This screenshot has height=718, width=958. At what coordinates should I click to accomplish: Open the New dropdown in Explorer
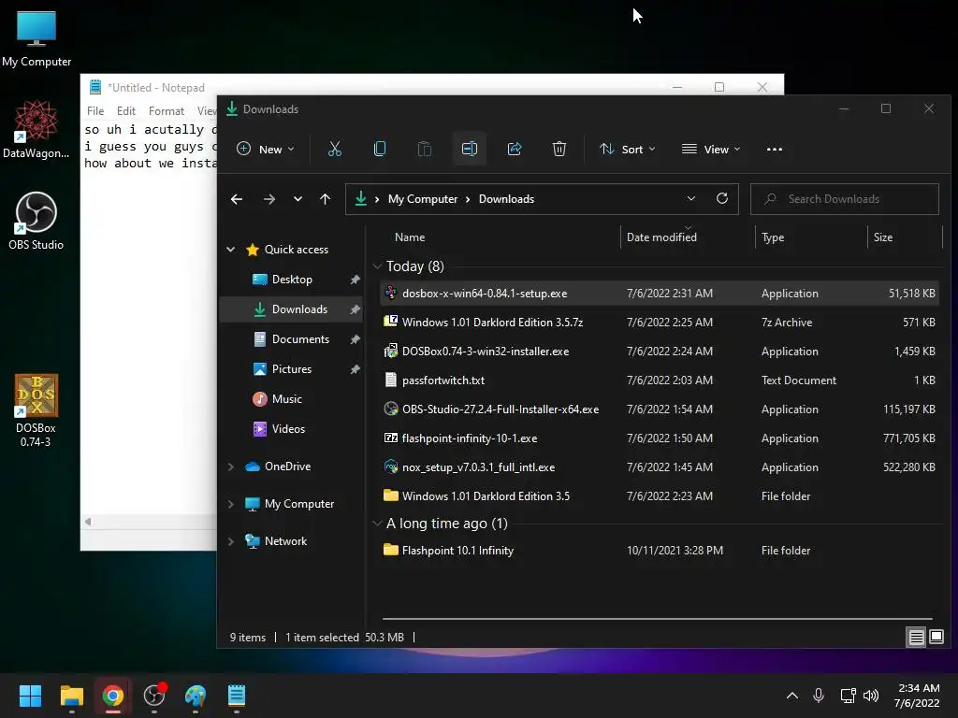pos(266,149)
